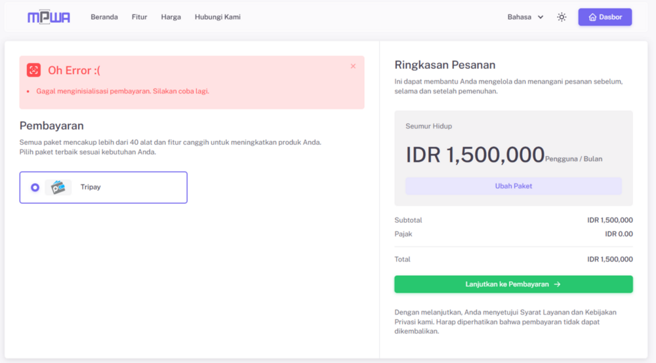Viewport: 656px width, 363px height.
Task: Click the arrow on Lanjutkan ke Pembayaran
Action: (557, 284)
